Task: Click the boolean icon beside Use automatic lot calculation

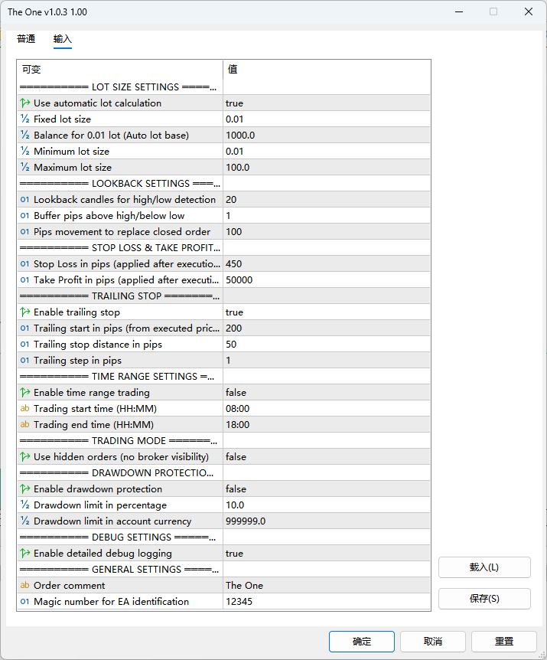Action: pyautogui.click(x=25, y=103)
